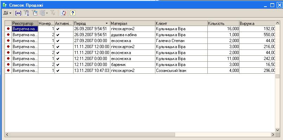This screenshot has width=283, height=140.
Task: Select the 27.09.2007 0:00:00 period cell
Action: click(92, 41)
